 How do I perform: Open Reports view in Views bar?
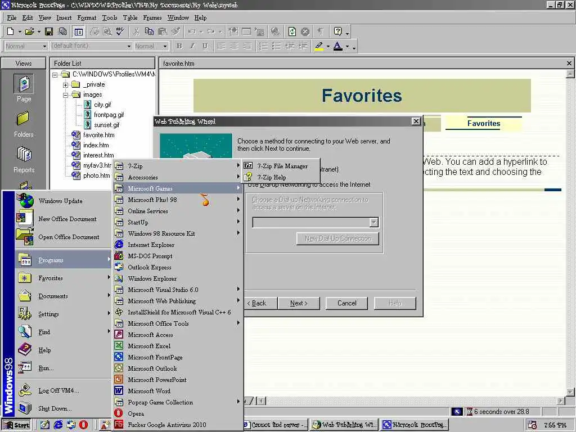[x=24, y=160]
